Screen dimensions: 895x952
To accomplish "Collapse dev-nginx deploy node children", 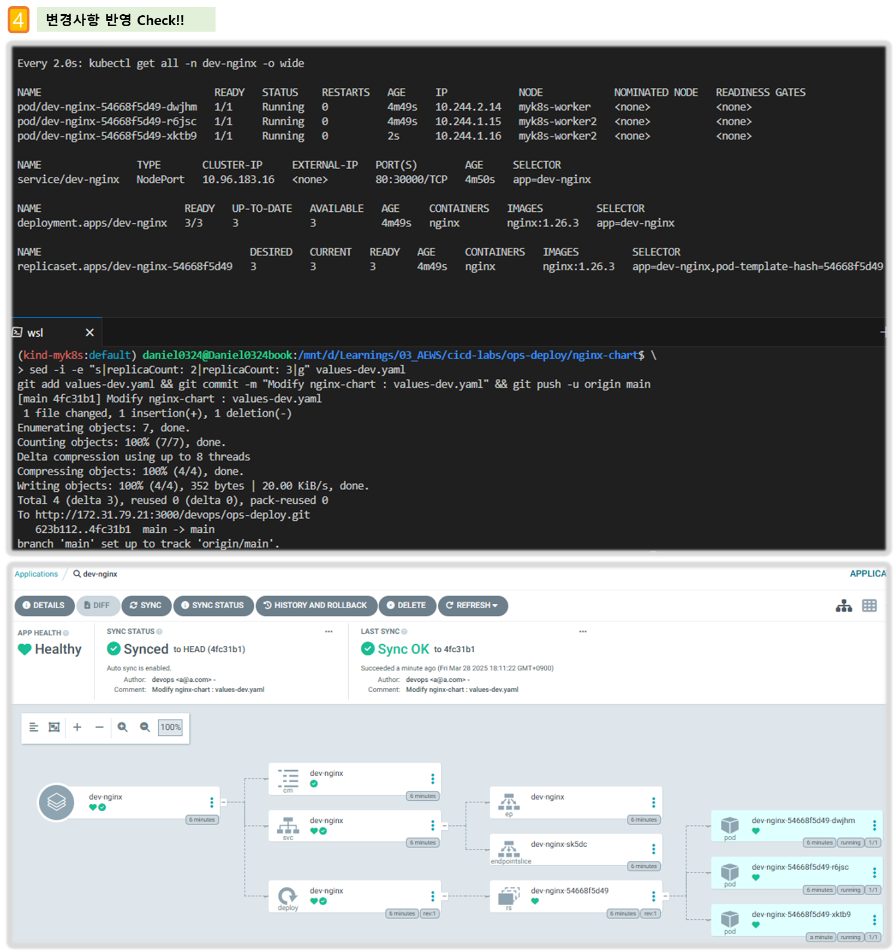I will (444, 896).
